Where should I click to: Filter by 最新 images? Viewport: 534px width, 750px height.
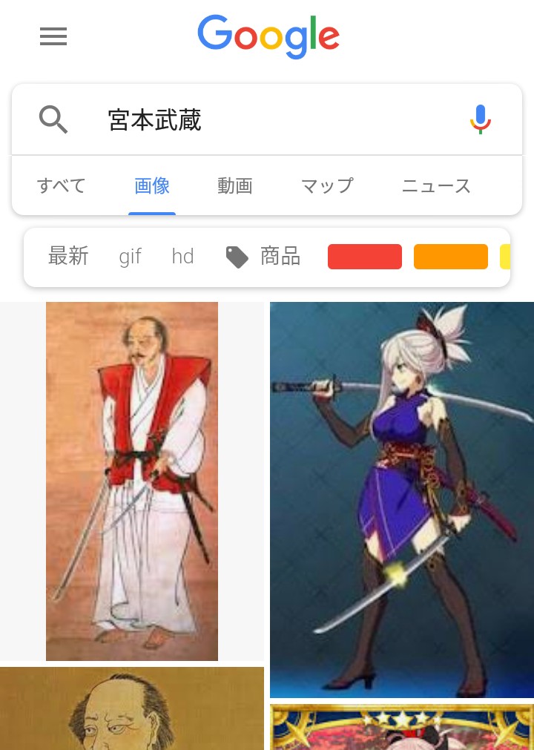(x=68, y=257)
